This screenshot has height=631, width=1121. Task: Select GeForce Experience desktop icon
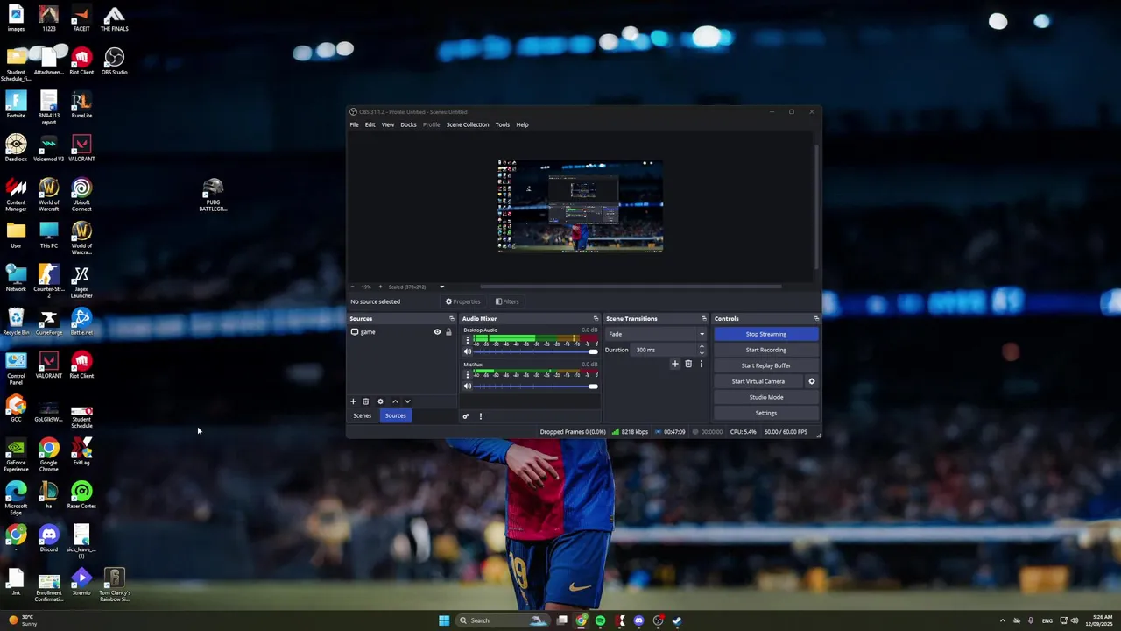(16, 456)
